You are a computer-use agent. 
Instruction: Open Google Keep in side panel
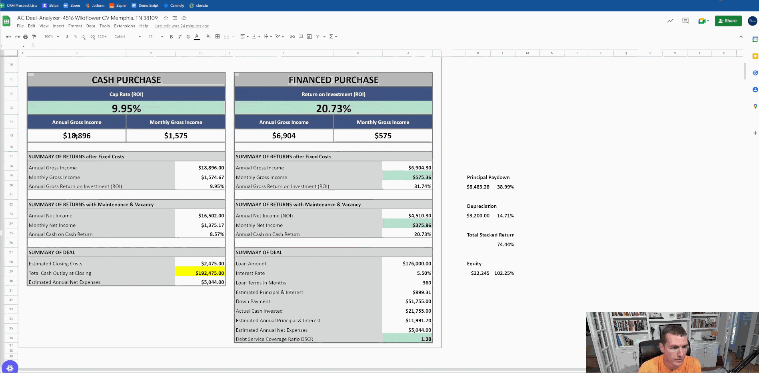coord(755,56)
